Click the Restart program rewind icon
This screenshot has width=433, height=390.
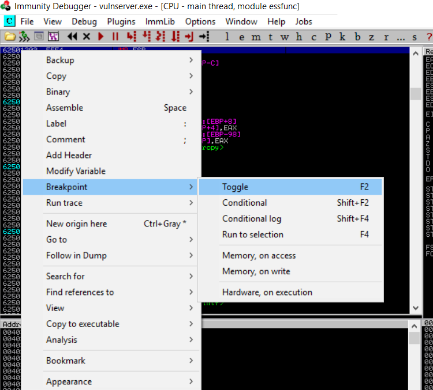72,36
